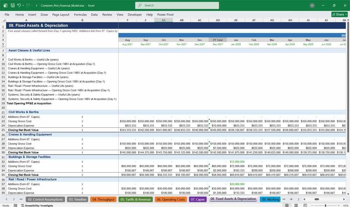Open the Developer ribbon tab
This screenshot has width=350, height=207.
click(135, 14)
